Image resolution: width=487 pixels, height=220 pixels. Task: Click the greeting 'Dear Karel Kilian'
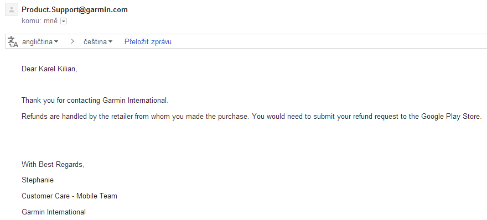pos(49,69)
